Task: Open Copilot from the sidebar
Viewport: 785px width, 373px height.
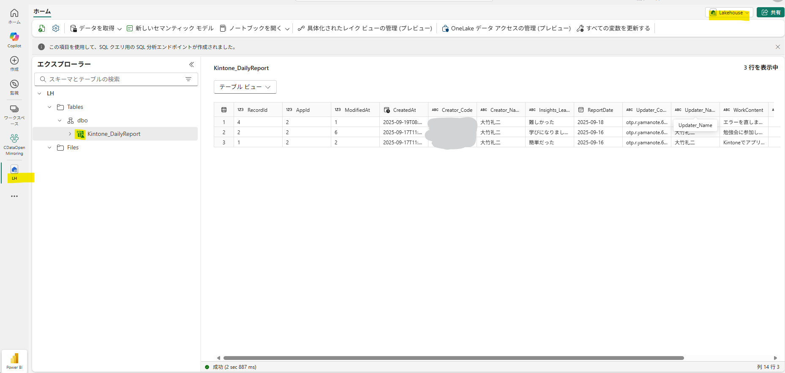Action: [14, 40]
